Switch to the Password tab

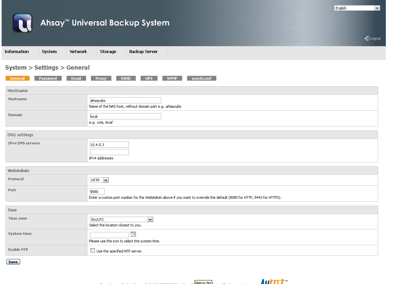(48, 78)
